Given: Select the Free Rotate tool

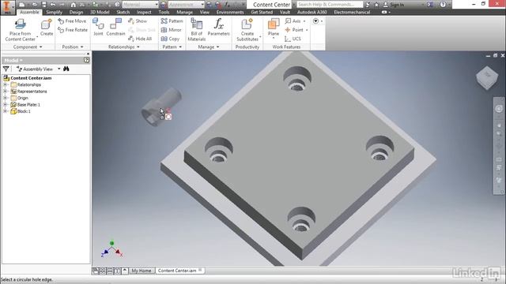Looking at the screenshot, I should click(73, 30).
